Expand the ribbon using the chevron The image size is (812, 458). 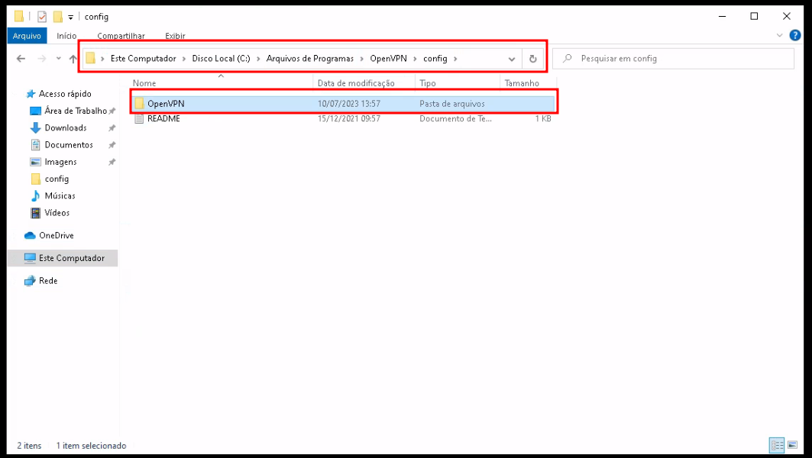(x=779, y=35)
